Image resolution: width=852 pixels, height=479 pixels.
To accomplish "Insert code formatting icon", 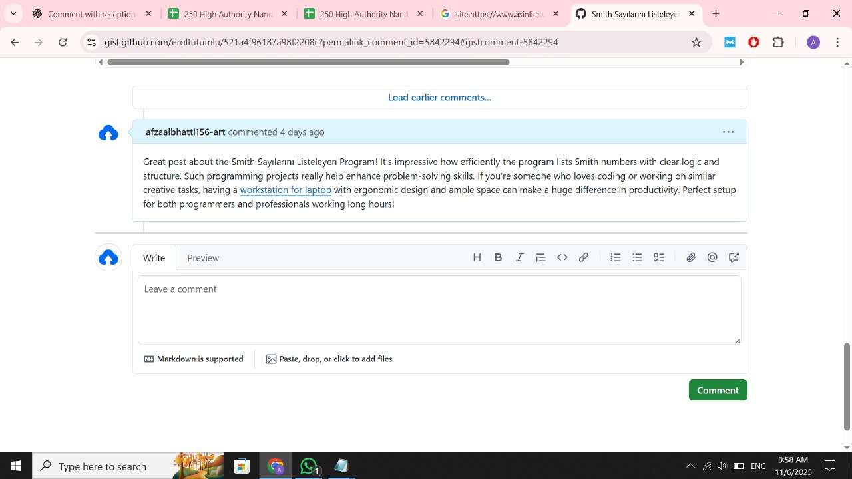I will [x=562, y=257].
